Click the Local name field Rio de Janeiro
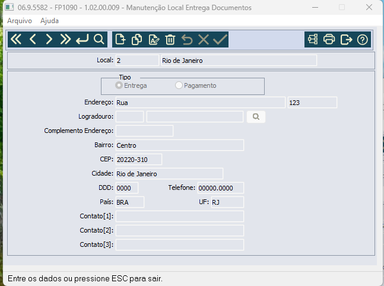This screenshot has height=286, width=384. pos(239,61)
